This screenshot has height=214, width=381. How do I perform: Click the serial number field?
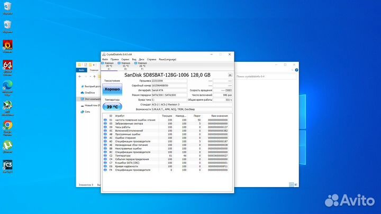(169, 86)
